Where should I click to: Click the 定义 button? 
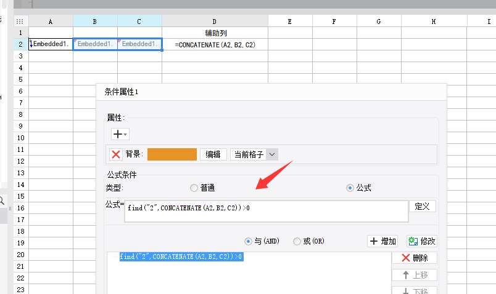(423, 206)
